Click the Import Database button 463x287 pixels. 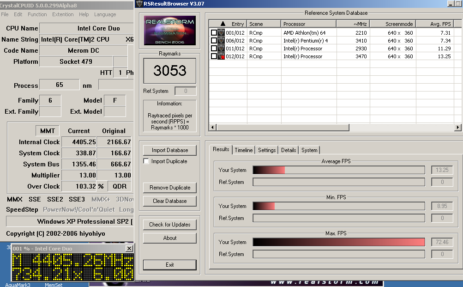pos(169,150)
